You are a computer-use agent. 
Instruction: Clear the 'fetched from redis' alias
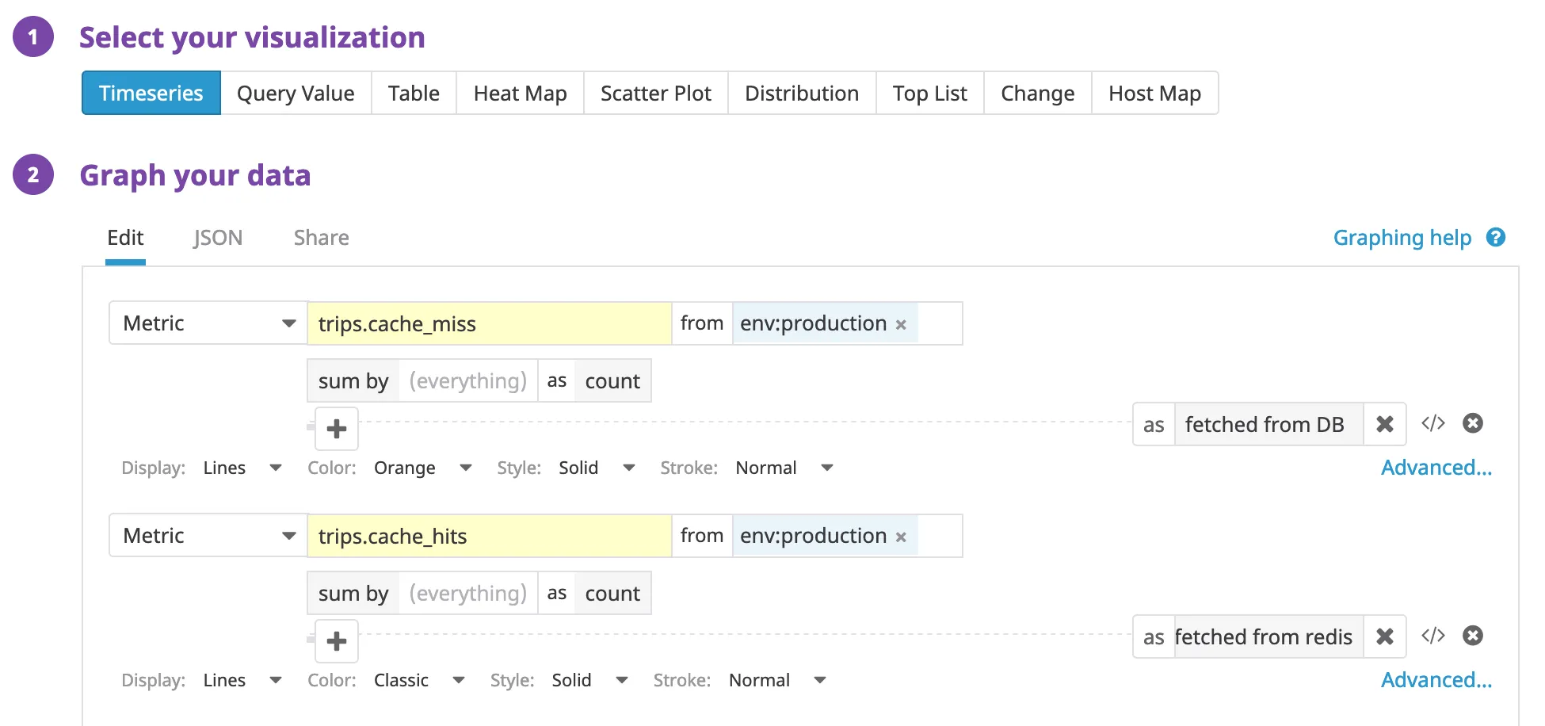point(1385,636)
